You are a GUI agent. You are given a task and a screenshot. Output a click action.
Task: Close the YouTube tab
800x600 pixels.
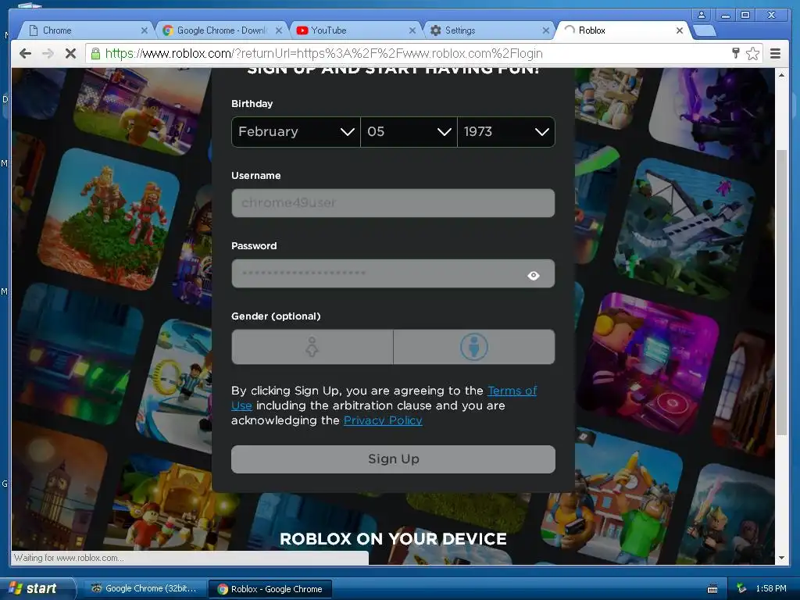tap(412, 30)
